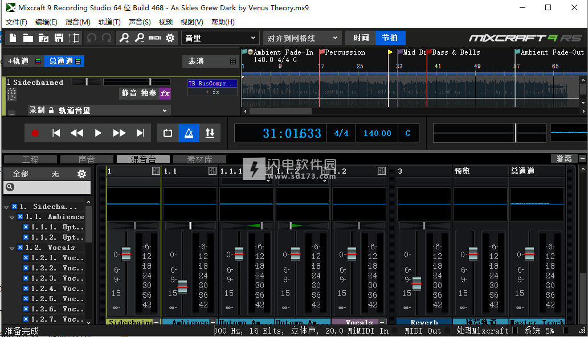Open the 音量 dropdown in the toolbar
Image resolution: width=588 pixels, height=337 pixels.
pos(220,38)
